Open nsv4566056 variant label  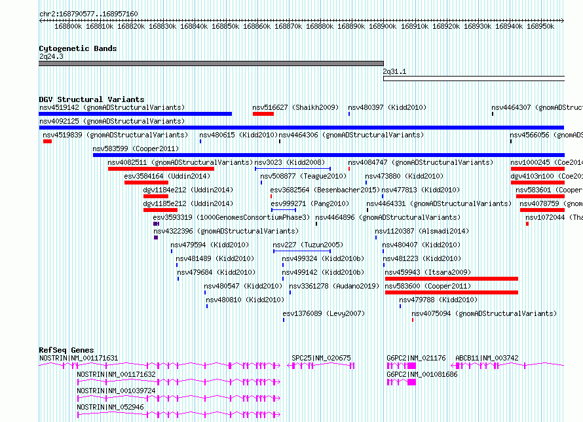click(546, 135)
